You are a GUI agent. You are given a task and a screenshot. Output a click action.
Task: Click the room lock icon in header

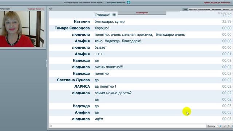129,3
